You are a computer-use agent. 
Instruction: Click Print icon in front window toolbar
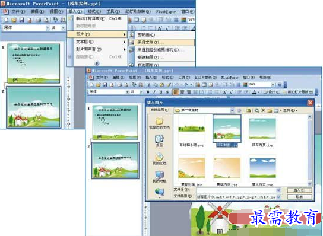(x=120, y=85)
